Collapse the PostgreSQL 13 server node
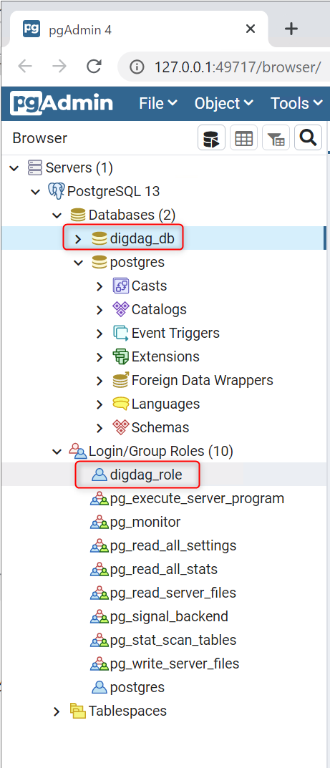 pyautogui.click(x=36, y=192)
